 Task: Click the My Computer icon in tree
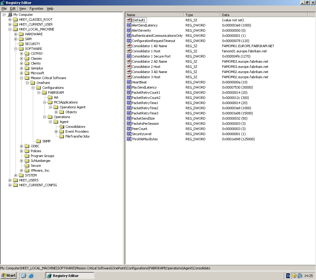(10, 15)
